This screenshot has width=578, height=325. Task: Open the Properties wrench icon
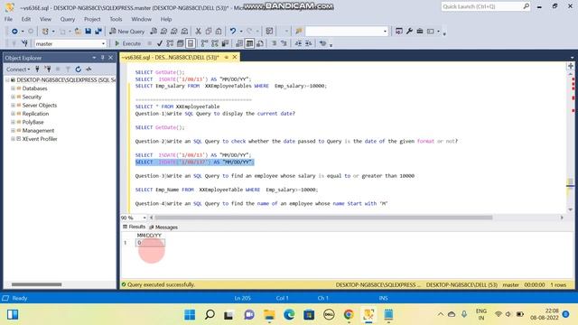coord(409,32)
